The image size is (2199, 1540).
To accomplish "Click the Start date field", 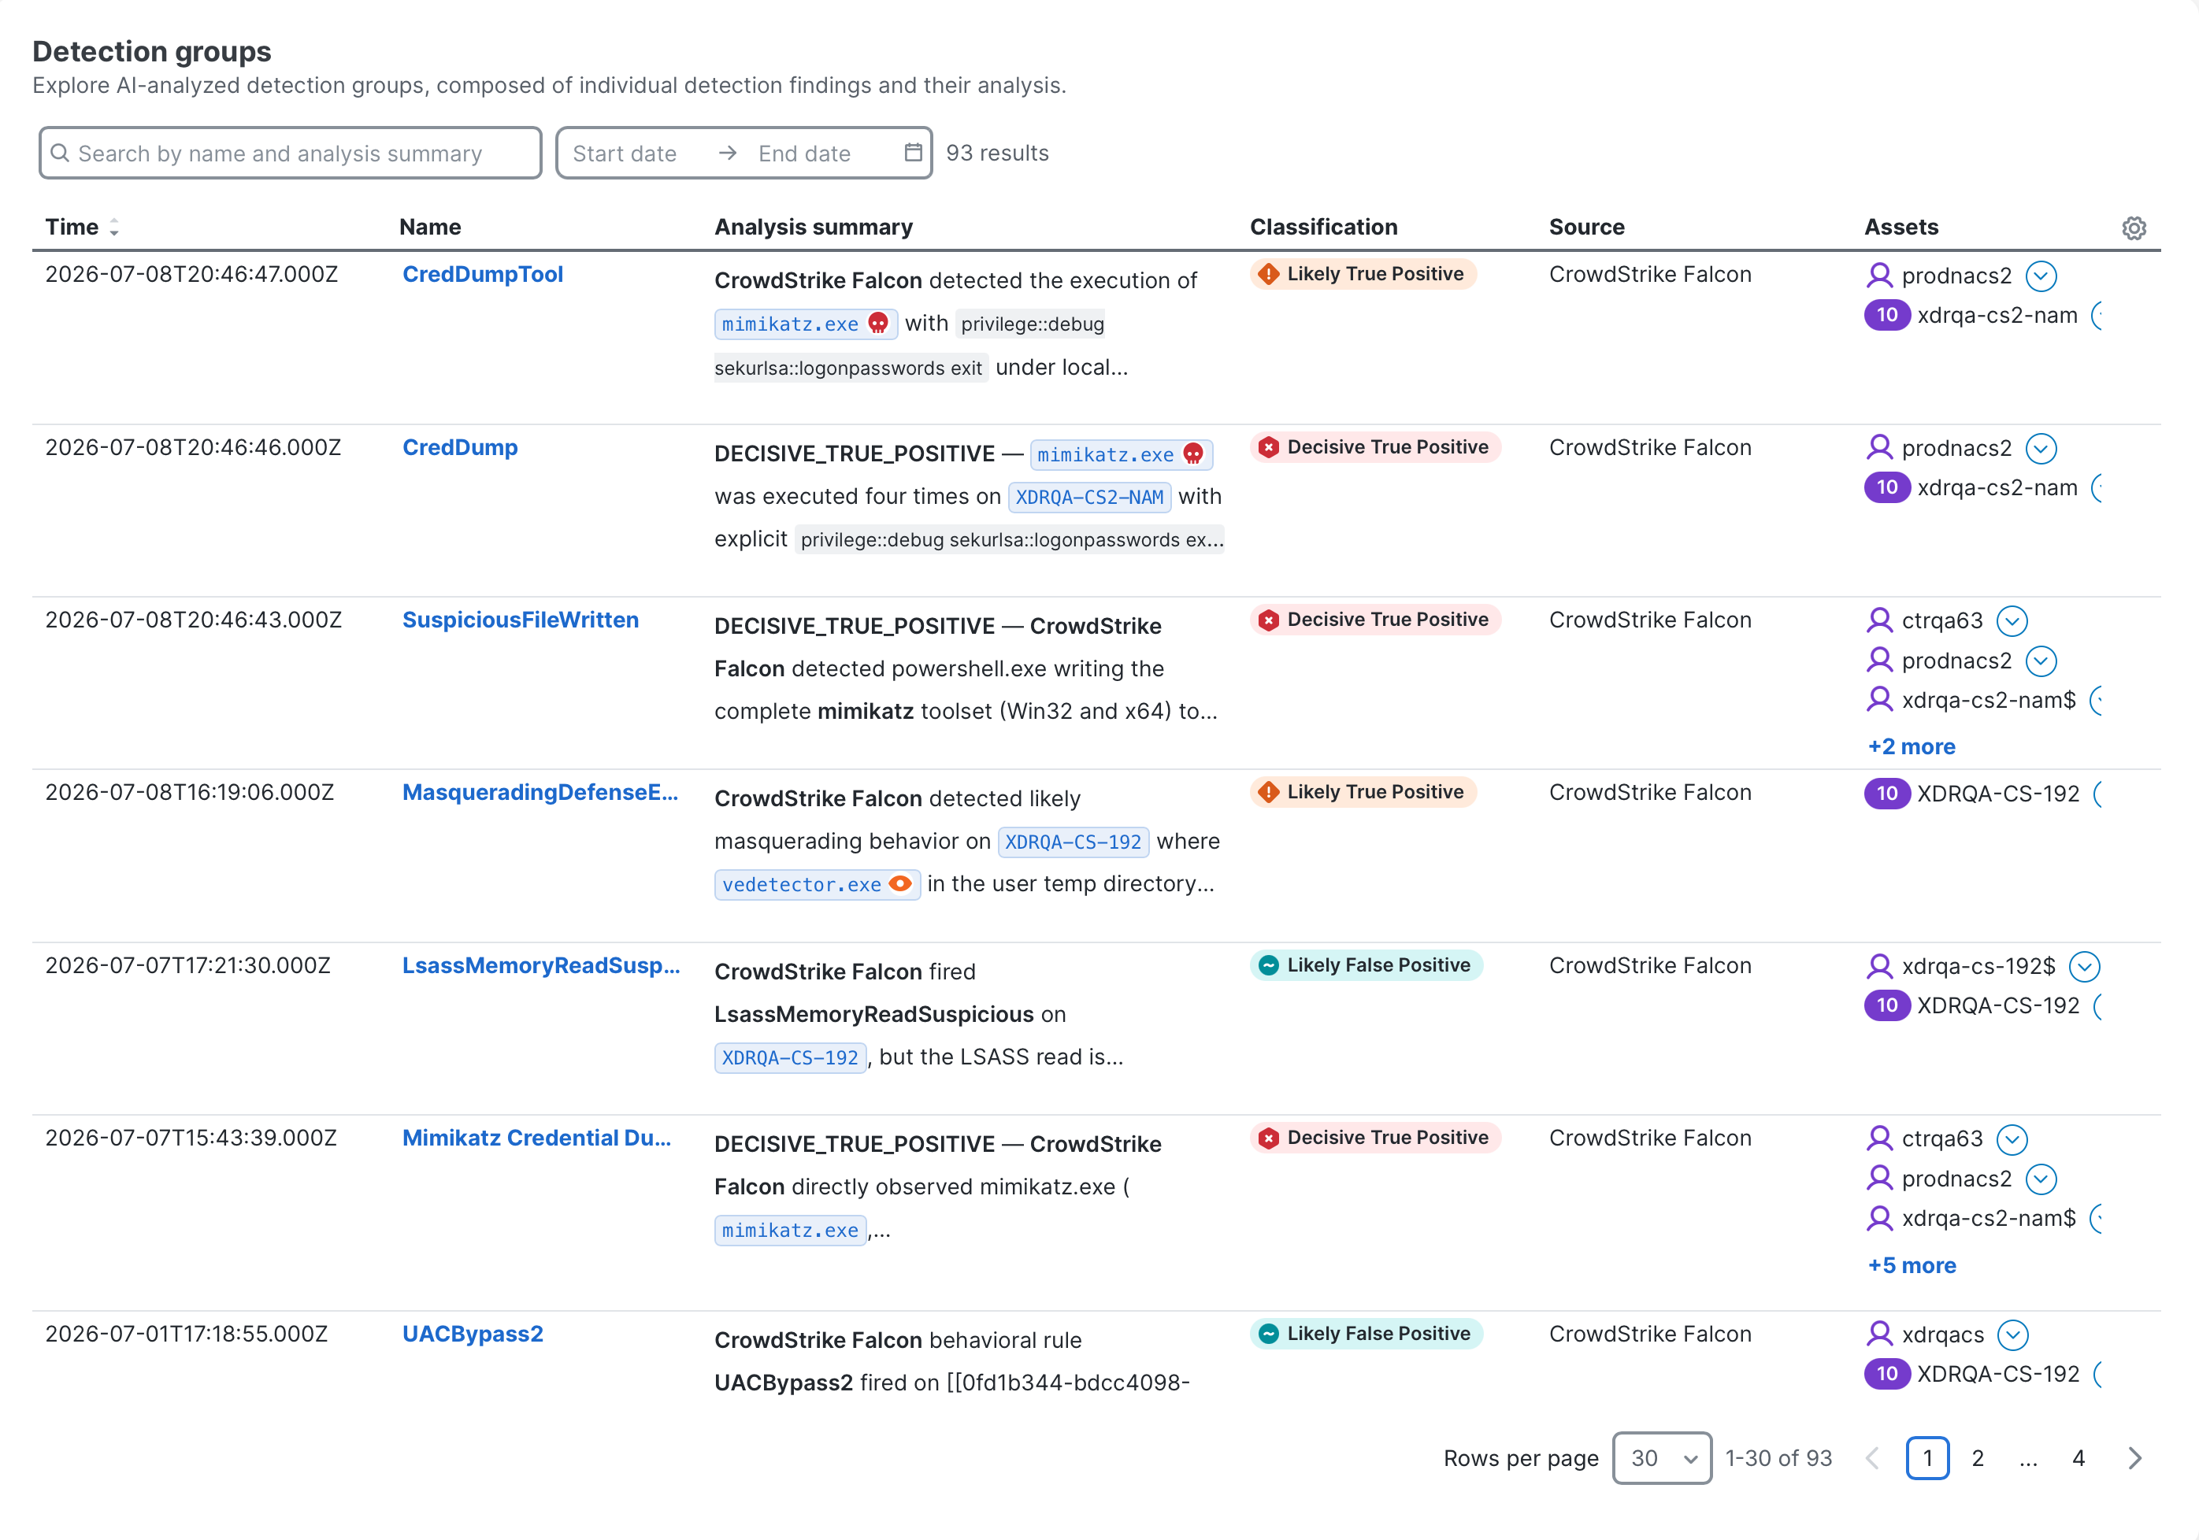I will (x=625, y=154).
